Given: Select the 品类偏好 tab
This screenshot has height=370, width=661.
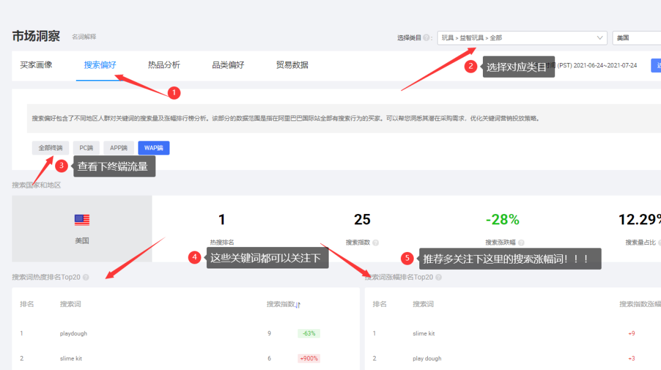Looking at the screenshot, I should pos(228,65).
